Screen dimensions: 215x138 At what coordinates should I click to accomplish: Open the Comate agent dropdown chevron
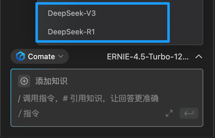click(61, 56)
